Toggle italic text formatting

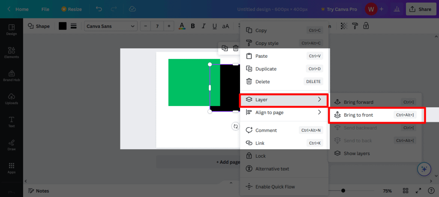click(204, 26)
